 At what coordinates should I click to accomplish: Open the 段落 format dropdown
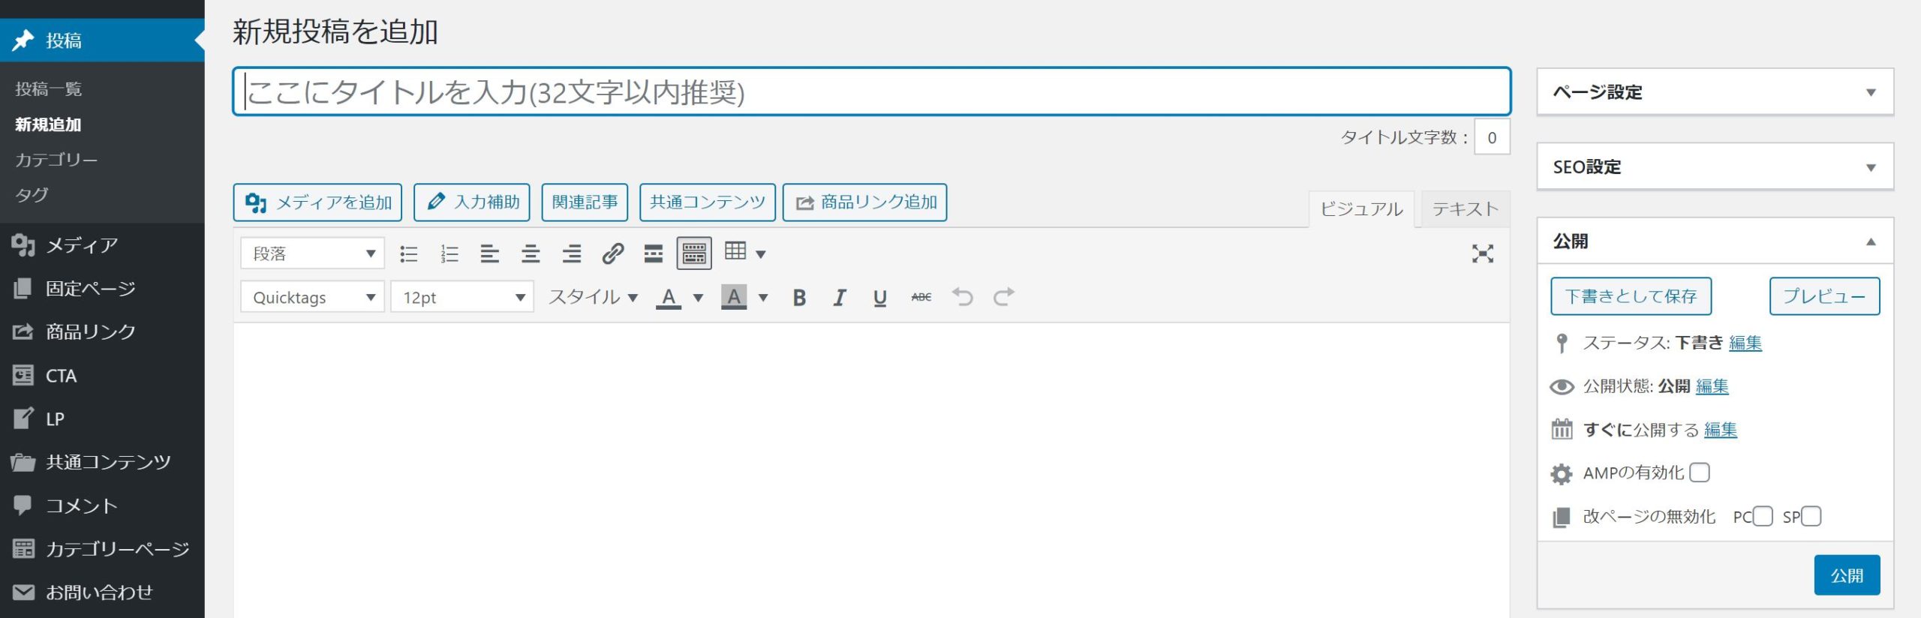[x=313, y=253]
